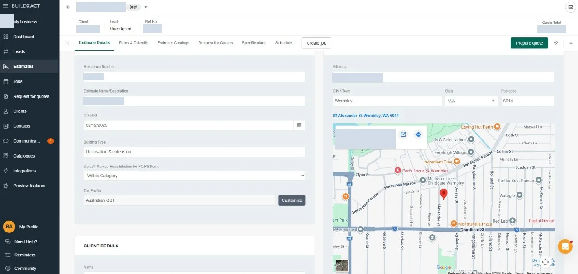Open the State dropdown showing WA

pos(471,101)
